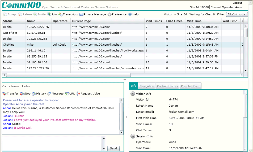Image resolution: width=253 pixels, height=152 pixels.
Task: Click the Request Voice icon
Action: (78, 94)
